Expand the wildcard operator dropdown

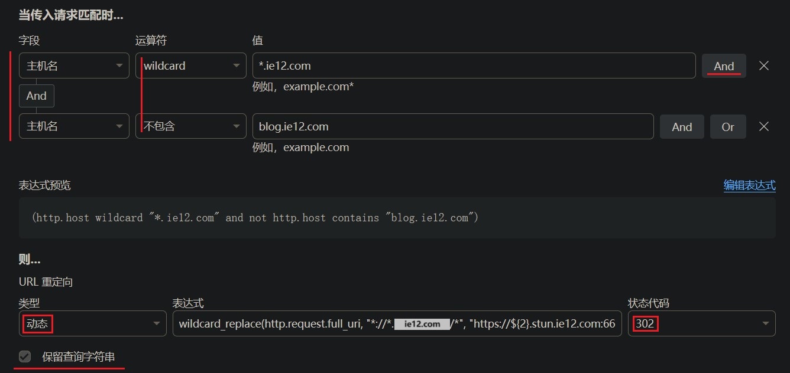[190, 66]
